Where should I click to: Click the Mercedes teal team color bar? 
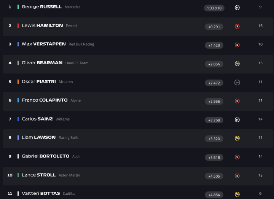click(x=18, y=7)
